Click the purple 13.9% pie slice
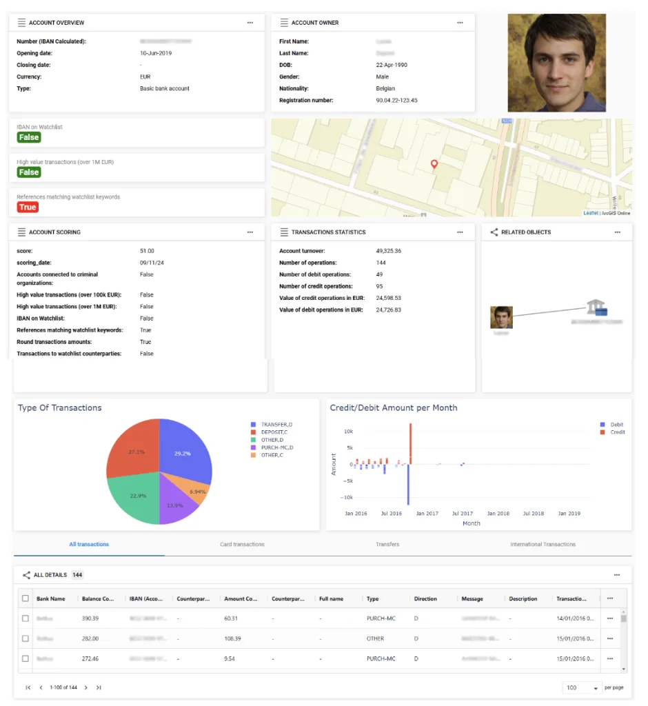 coord(174,504)
